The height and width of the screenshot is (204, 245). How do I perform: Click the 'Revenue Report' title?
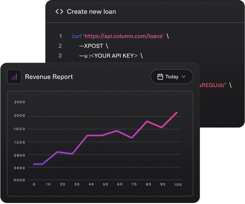pos(49,77)
